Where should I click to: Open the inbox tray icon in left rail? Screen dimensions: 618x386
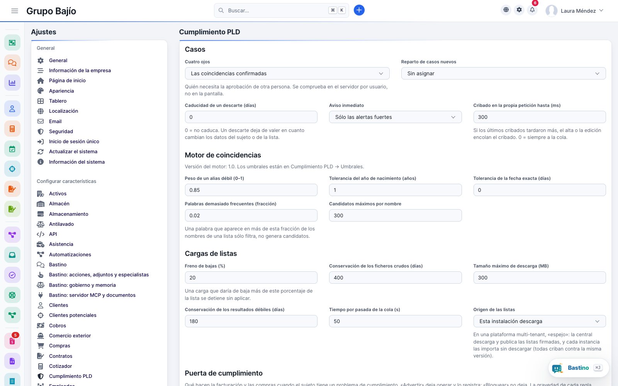12,255
